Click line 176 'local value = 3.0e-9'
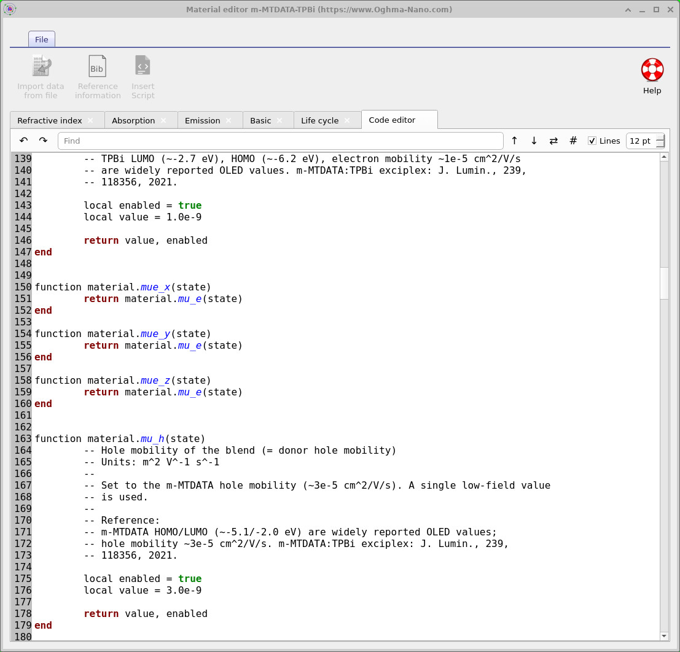The height and width of the screenshot is (652, 680). 143,590
